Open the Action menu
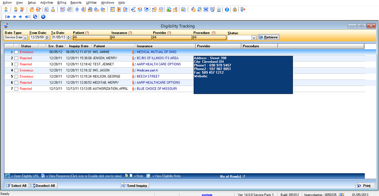Viewport: 379px width, 196px height. [7, 3]
